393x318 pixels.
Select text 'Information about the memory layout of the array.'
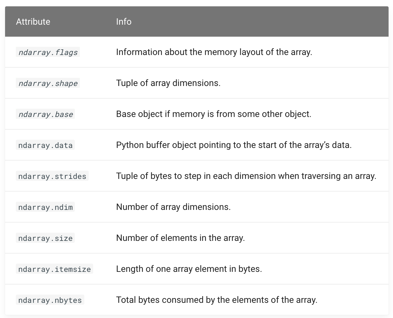[214, 52]
